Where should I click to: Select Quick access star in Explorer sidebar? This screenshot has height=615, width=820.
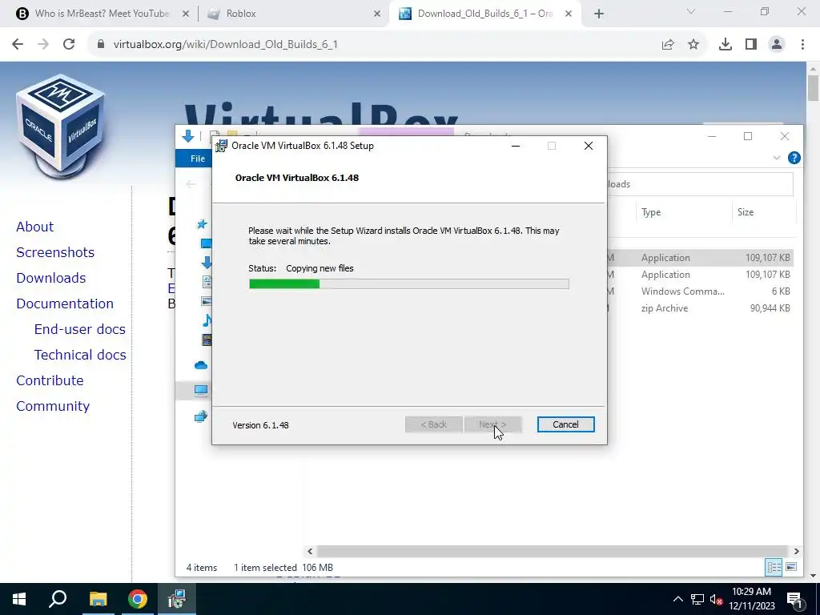[x=202, y=224]
